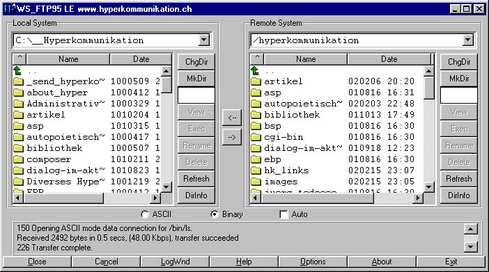This screenshot has width=489, height=272.
Task: Select the remote ebp folder icon
Action: coord(256,159)
